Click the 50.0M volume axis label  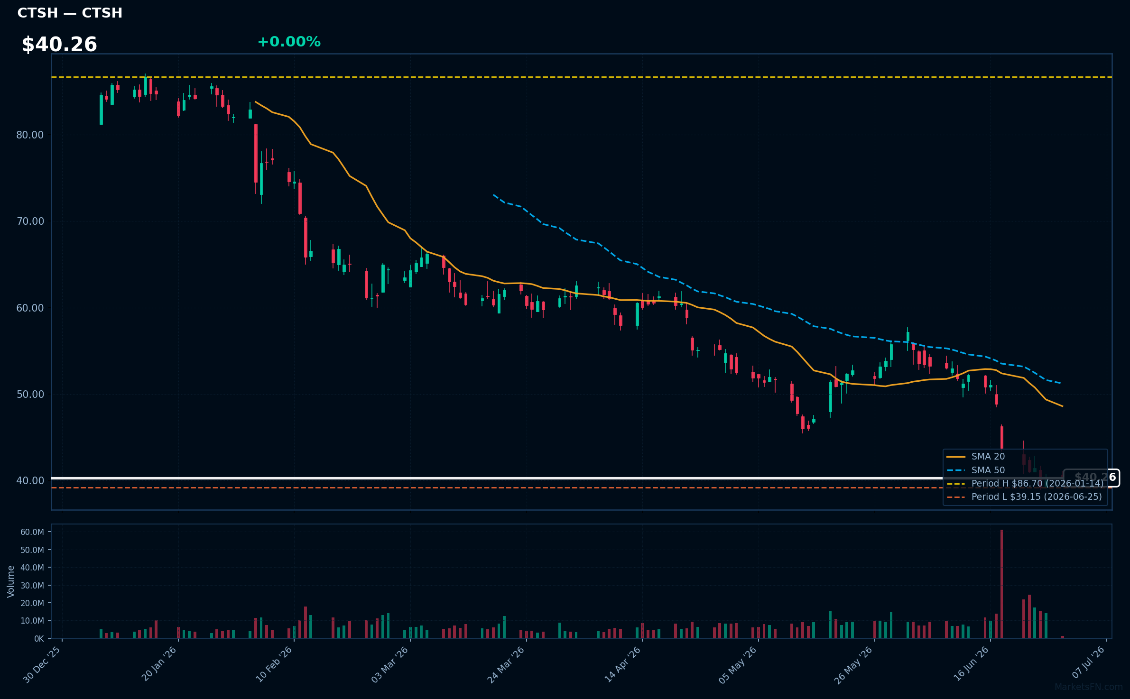pyautogui.click(x=32, y=550)
